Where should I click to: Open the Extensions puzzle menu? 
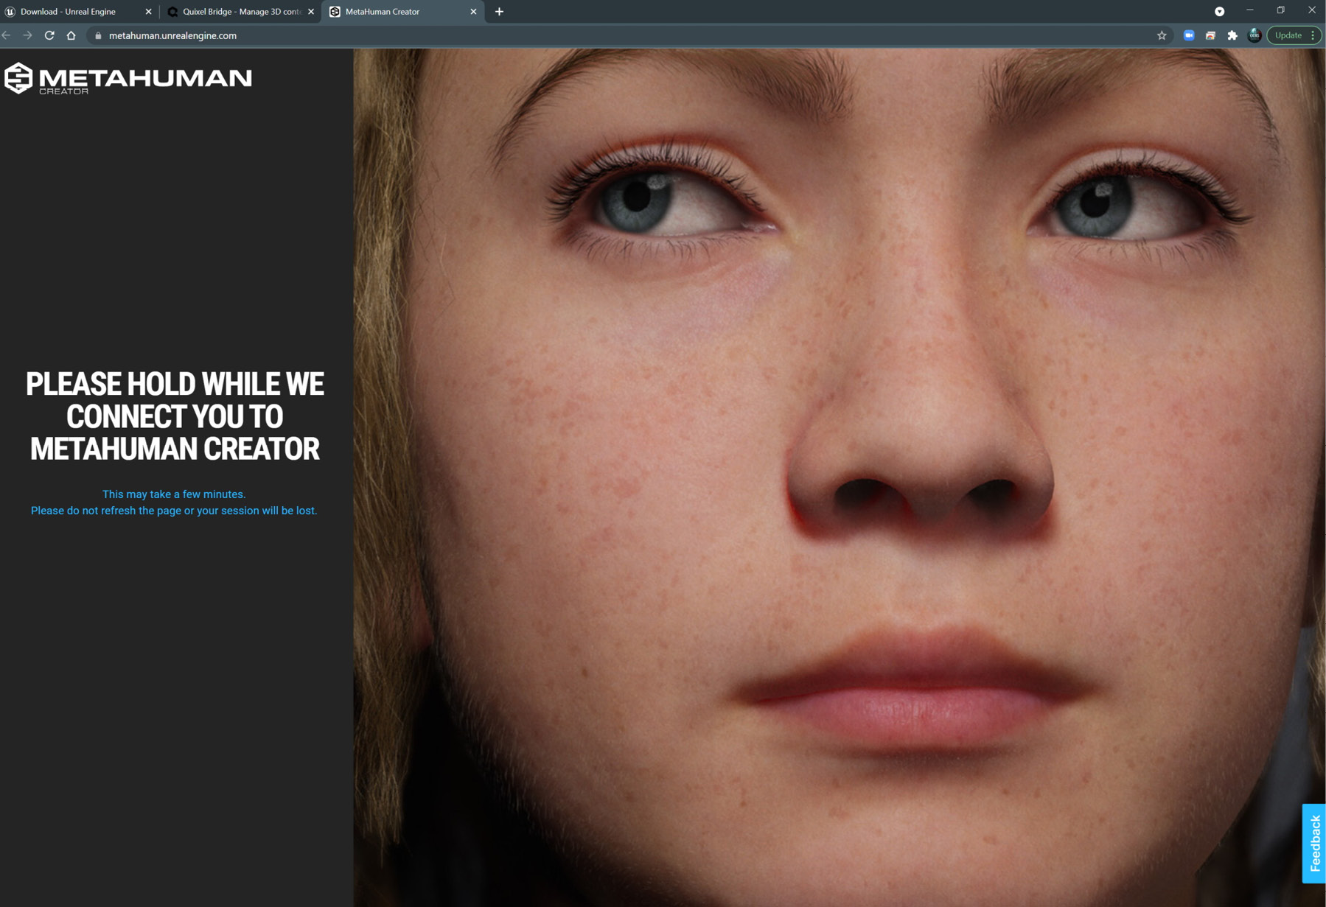pyautogui.click(x=1232, y=35)
